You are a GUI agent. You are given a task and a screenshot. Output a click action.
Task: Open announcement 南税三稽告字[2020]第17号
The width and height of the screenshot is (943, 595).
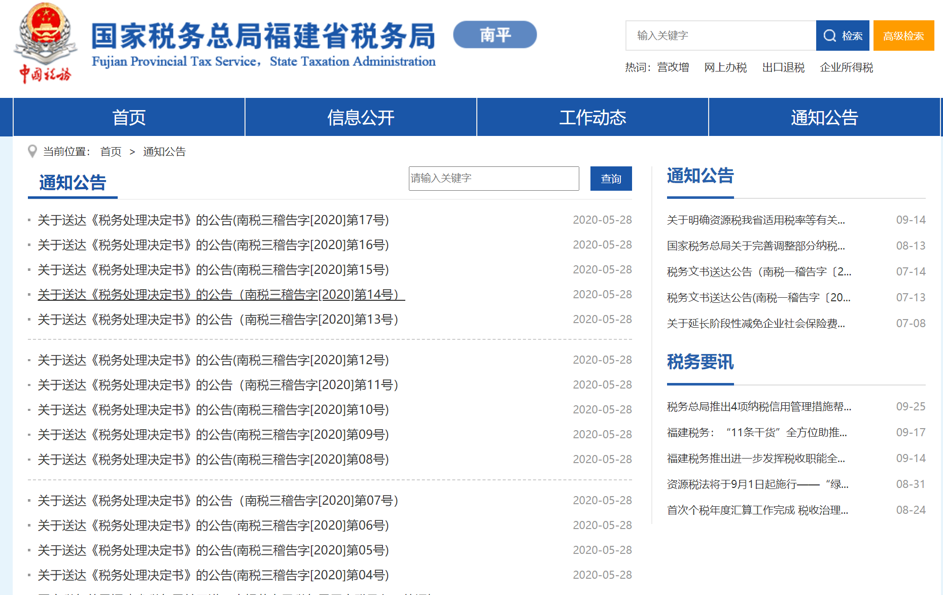tap(213, 220)
